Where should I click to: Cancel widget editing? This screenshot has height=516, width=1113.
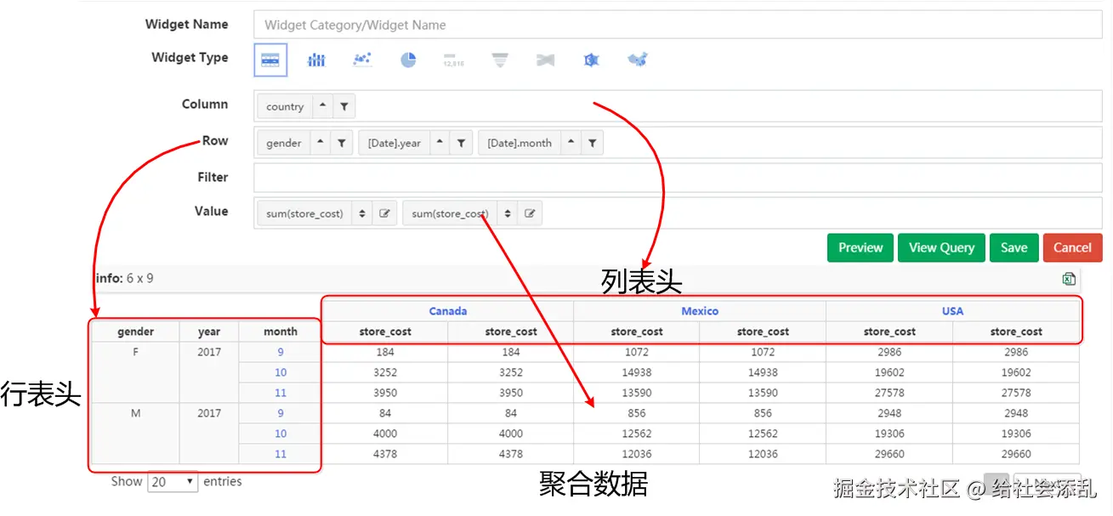(x=1073, y=248)
